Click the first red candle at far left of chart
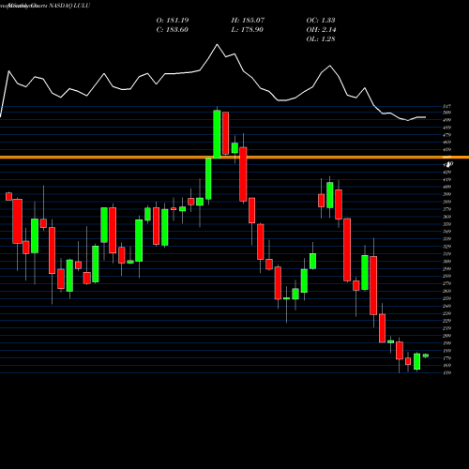The height and width of the screenshot is (469, 469). (x=8, y=196)
